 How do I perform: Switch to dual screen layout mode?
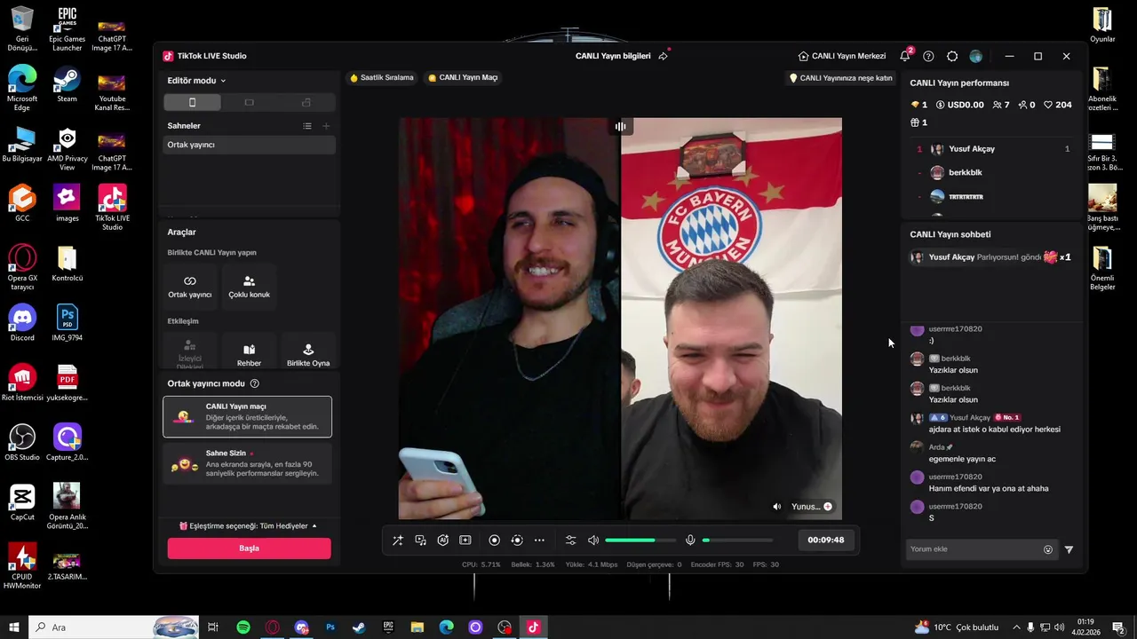pos(306,103)
